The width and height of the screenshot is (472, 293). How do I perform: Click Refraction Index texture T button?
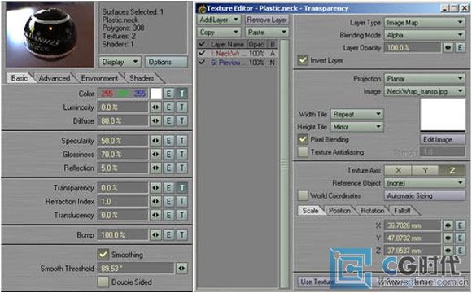[181, 202]
